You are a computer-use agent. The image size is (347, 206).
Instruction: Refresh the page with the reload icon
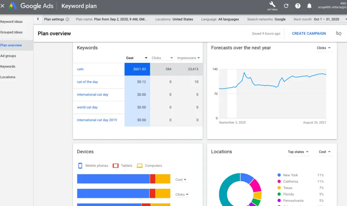point(286,6)
